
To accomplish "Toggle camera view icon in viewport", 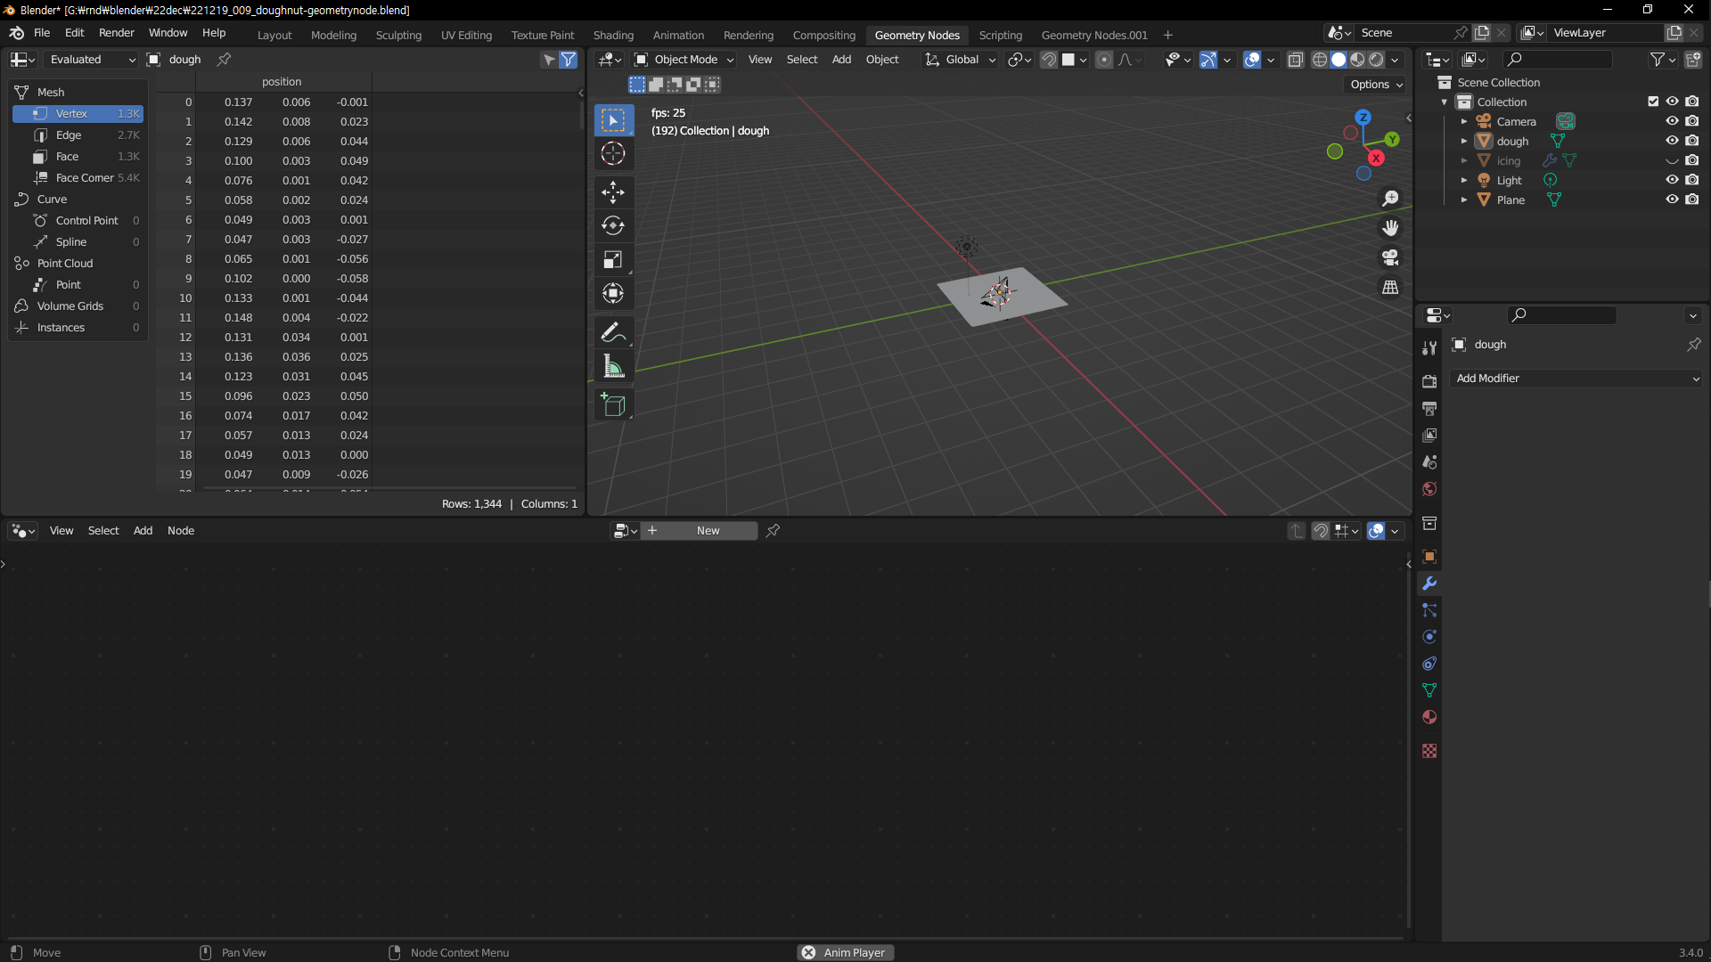I will pyautogui.click(x=1390, y=257).
